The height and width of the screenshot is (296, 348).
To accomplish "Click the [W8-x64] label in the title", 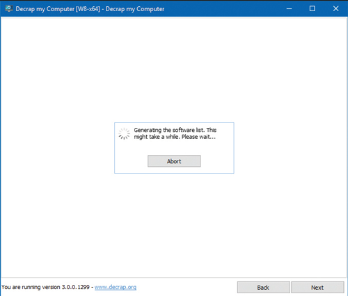I will [88, 9].
